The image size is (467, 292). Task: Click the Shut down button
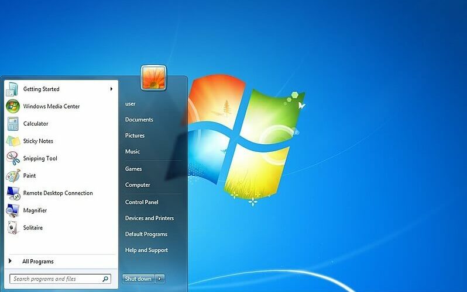138,279
